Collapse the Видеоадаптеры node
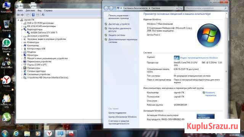This screenshot has height=137, width=244. coord(22,30)
